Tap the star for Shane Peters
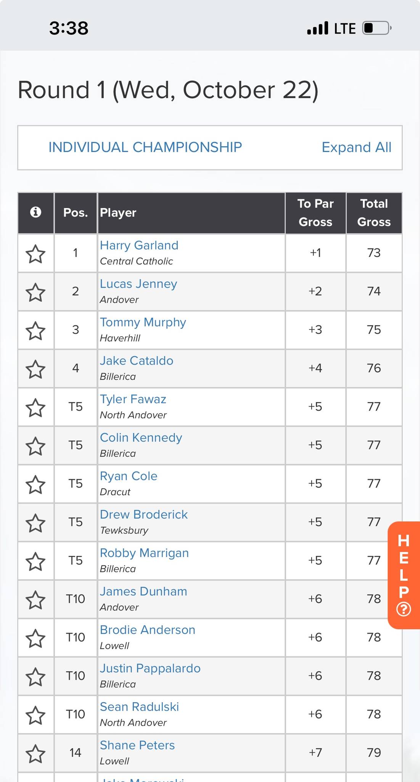 (35, 754)
